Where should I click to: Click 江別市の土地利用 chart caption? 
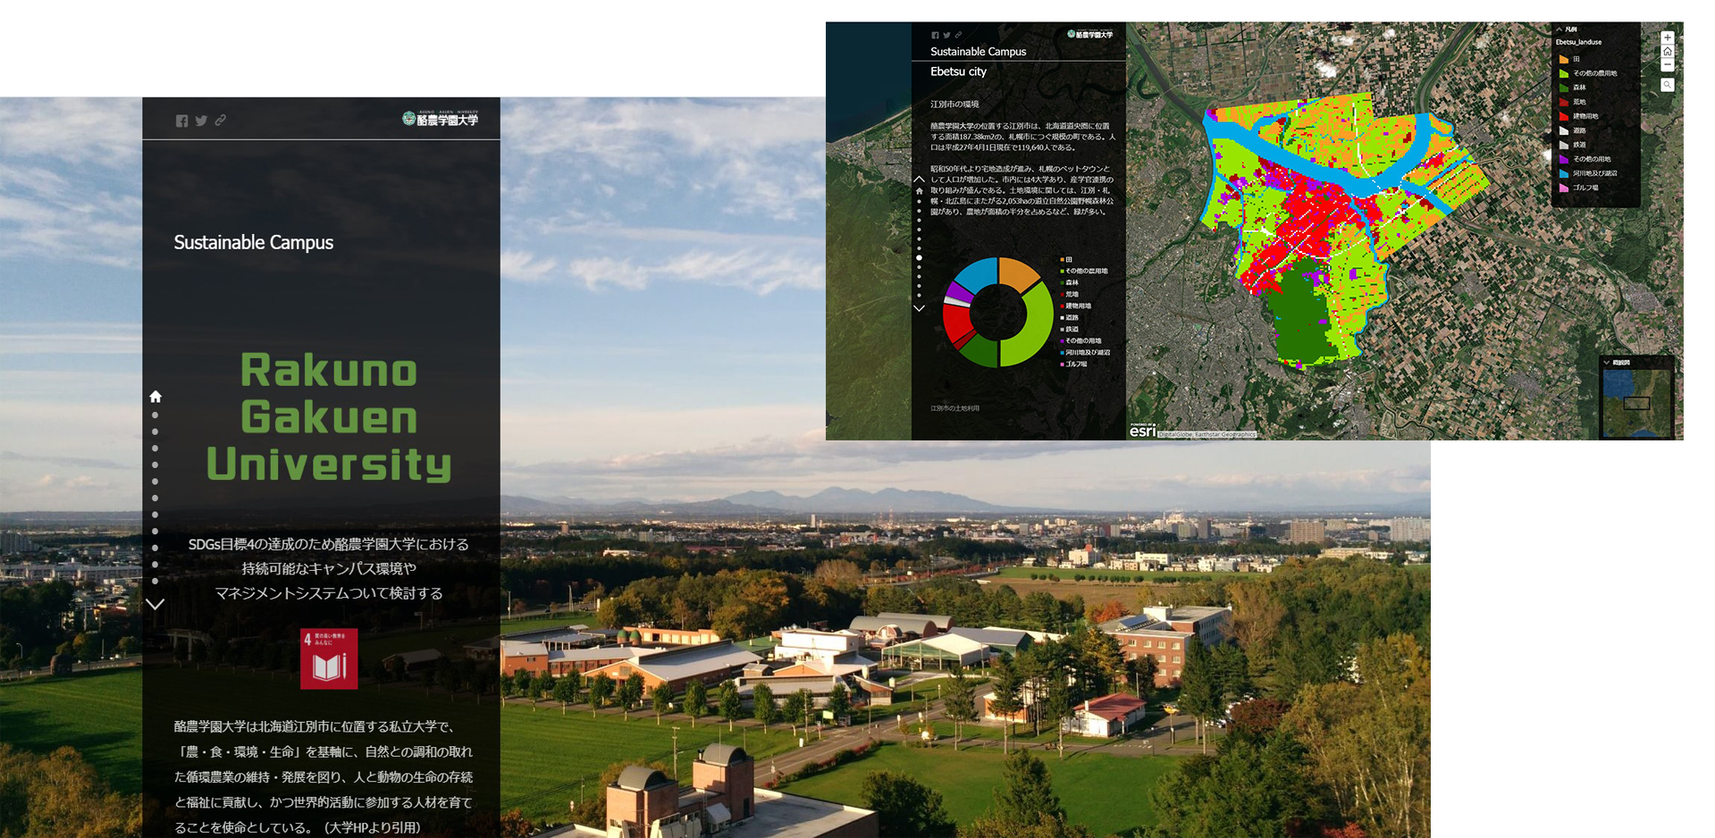[x=954, y=408]
